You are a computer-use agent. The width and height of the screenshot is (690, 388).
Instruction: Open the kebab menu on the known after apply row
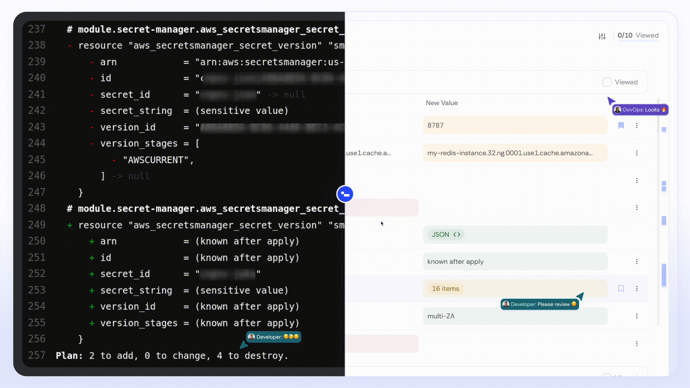(x=637, y=262)
